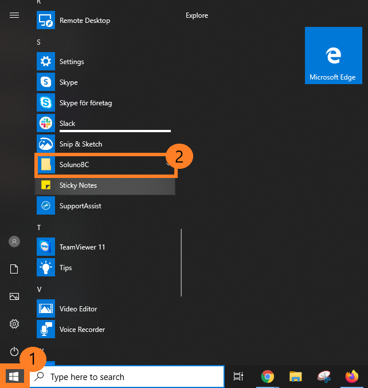This screenshot has width=368, height=388.
Task: Open Remote Desktop app icon
Action: pos(46,20)
